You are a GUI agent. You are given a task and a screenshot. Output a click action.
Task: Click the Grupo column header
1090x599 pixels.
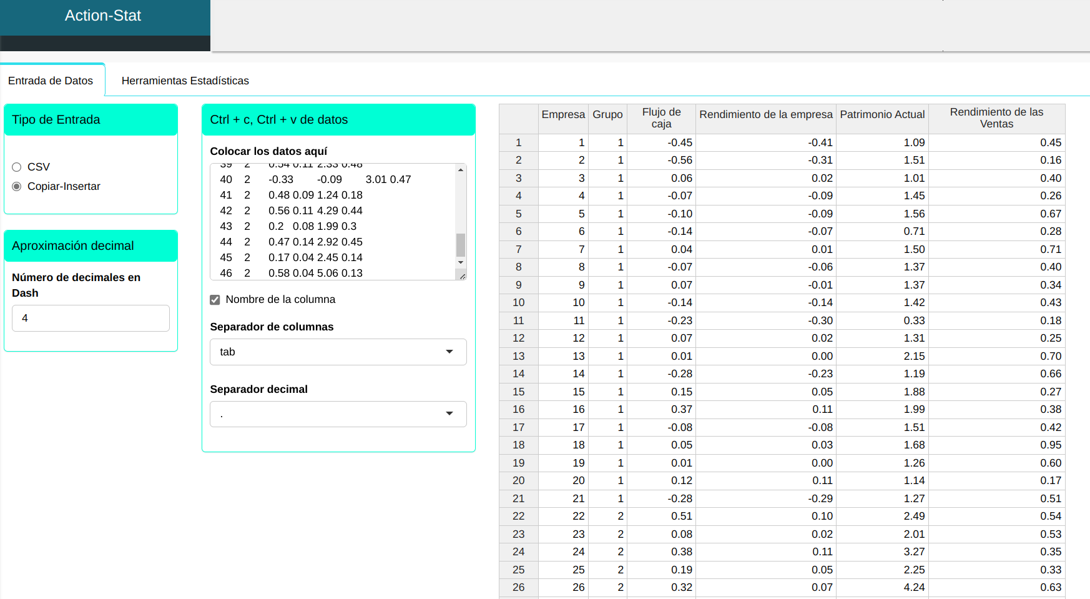point(607,114)
